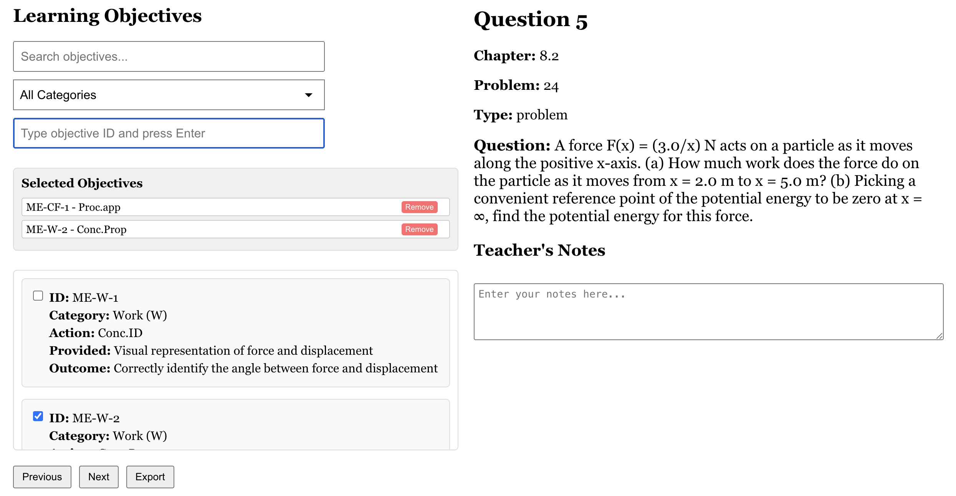Click the Export button

(x=150, y=477)
